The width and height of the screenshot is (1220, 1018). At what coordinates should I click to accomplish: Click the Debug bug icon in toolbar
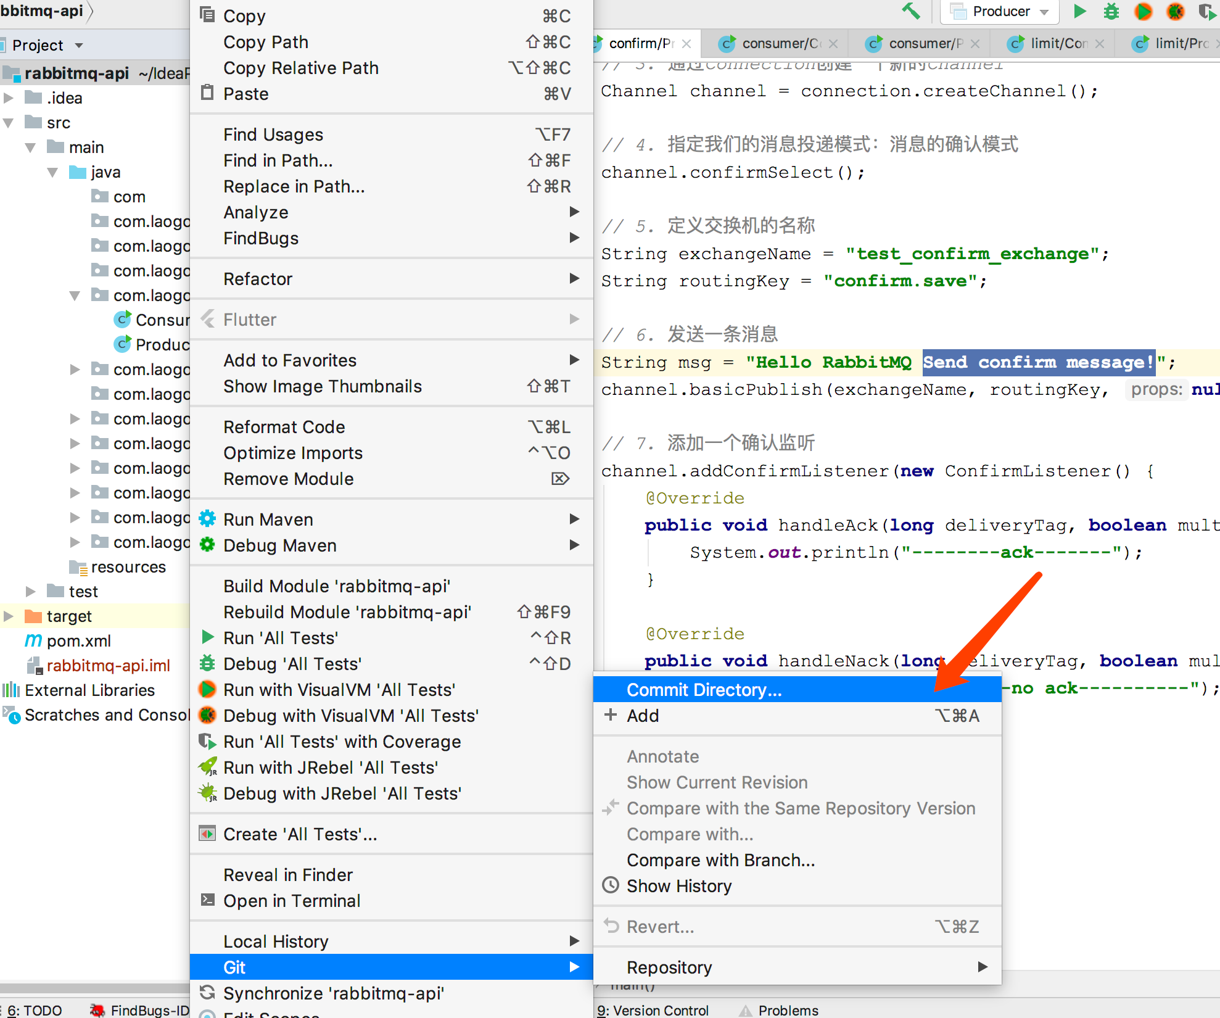pyautogui.click(x=1111, y=11)
